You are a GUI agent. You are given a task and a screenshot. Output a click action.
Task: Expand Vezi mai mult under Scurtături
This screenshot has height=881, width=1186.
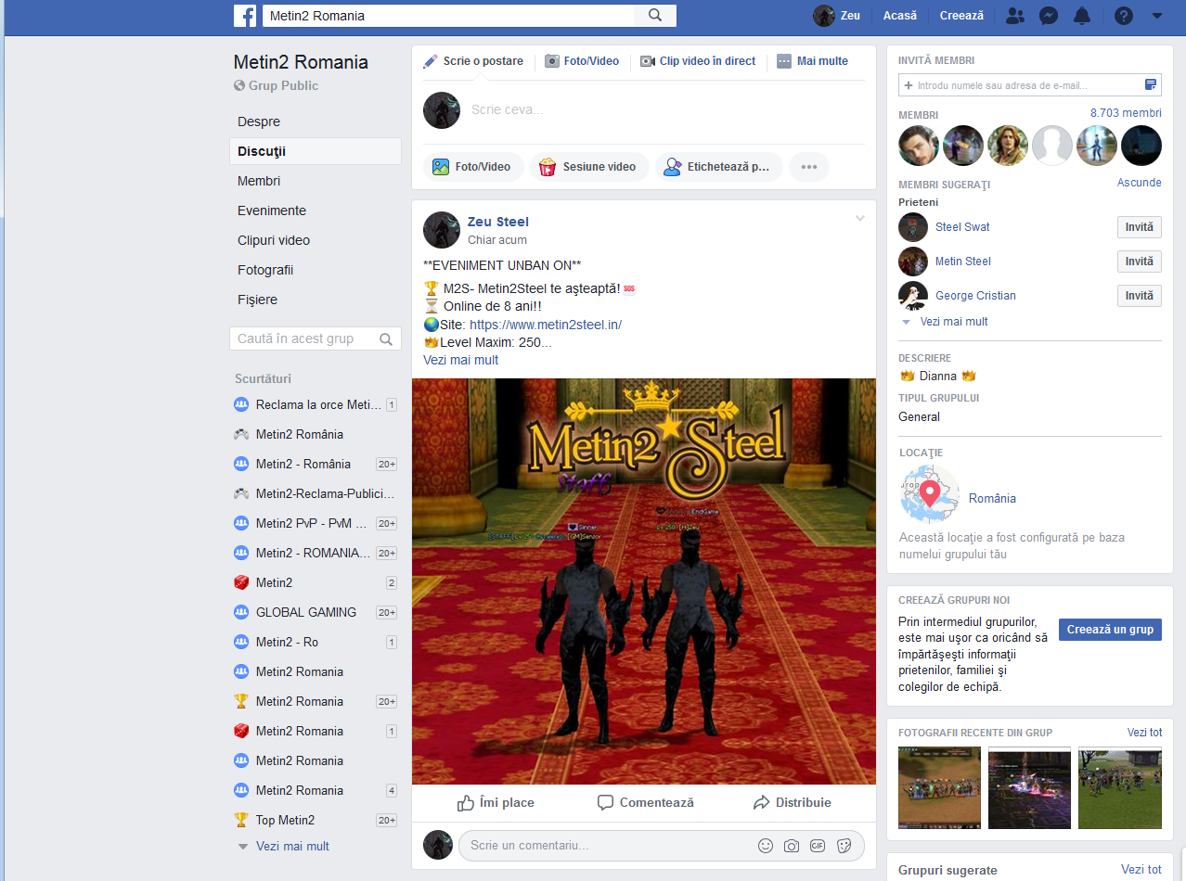(x=292, y=846)
